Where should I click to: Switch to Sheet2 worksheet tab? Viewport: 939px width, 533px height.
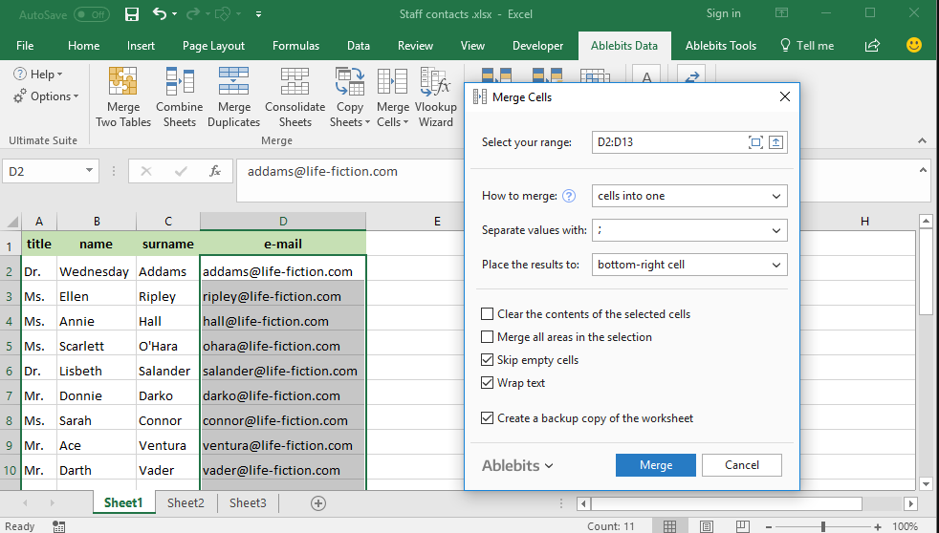[186, 502]
